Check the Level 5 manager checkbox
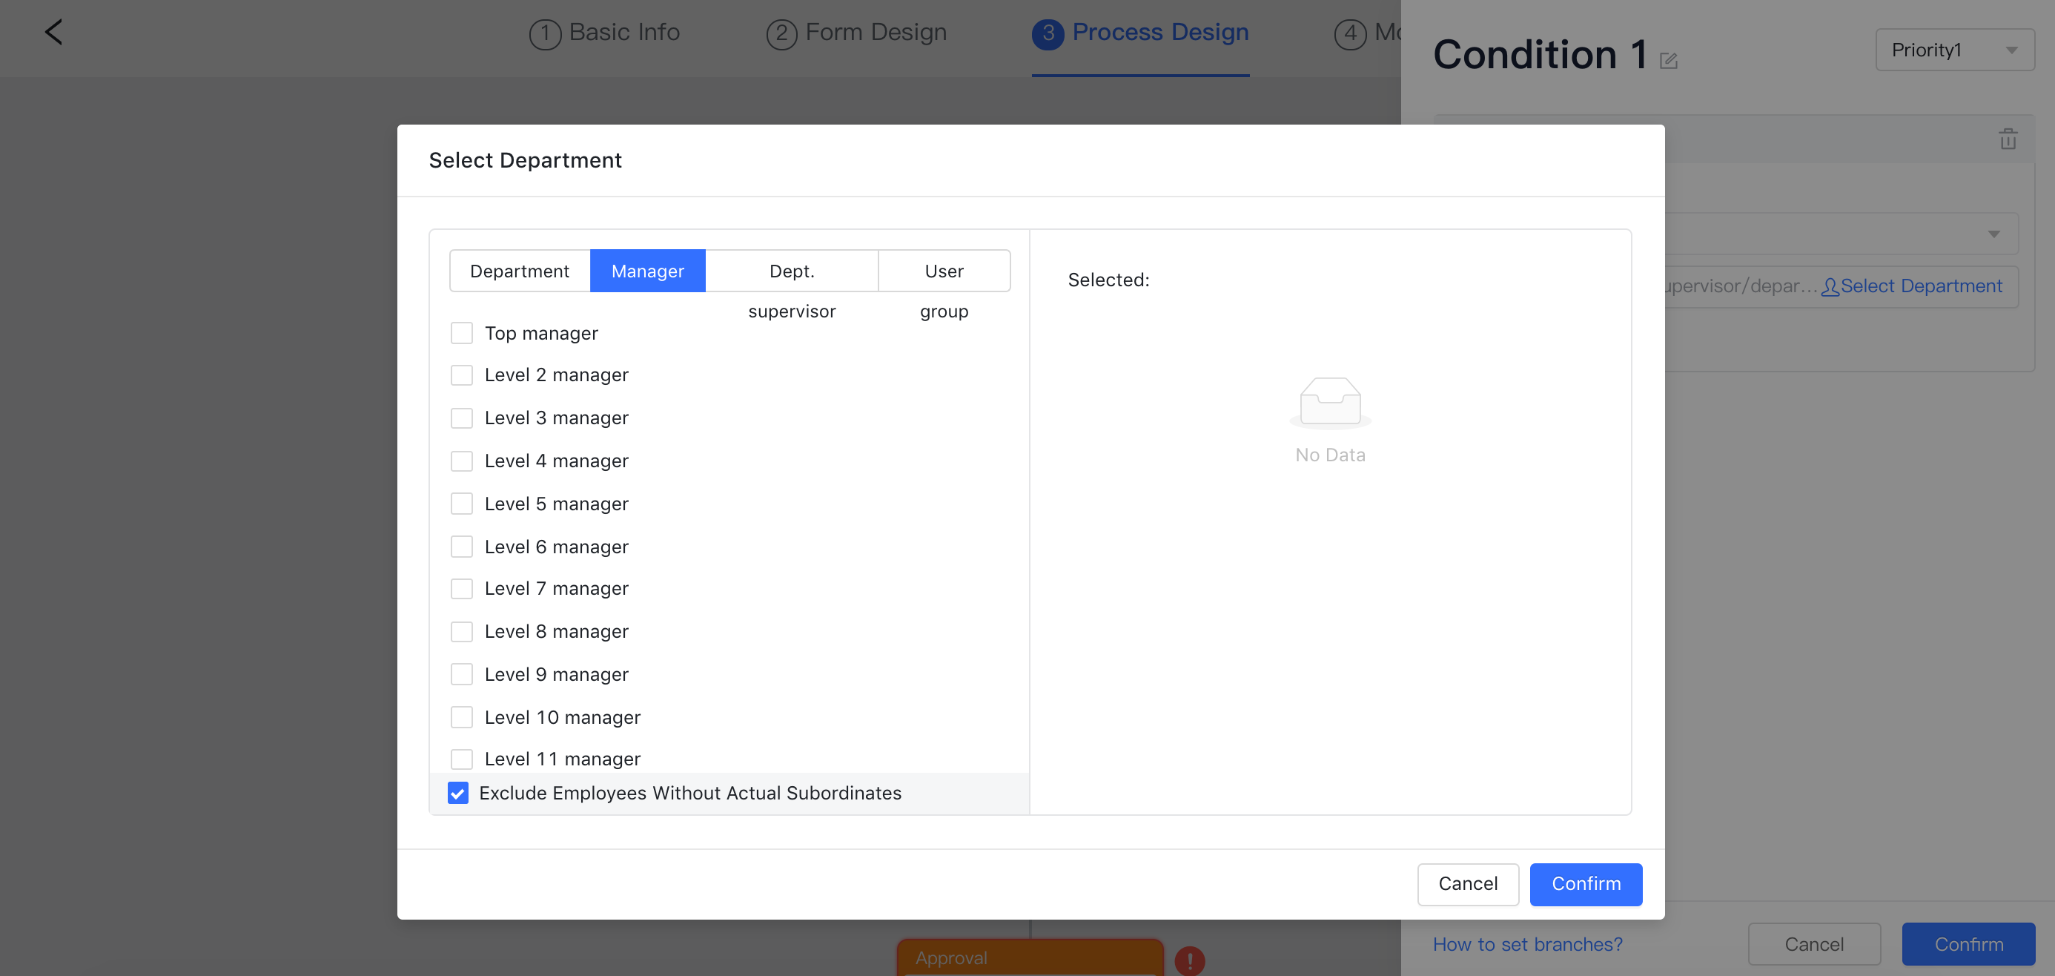 tap(461, 504)
